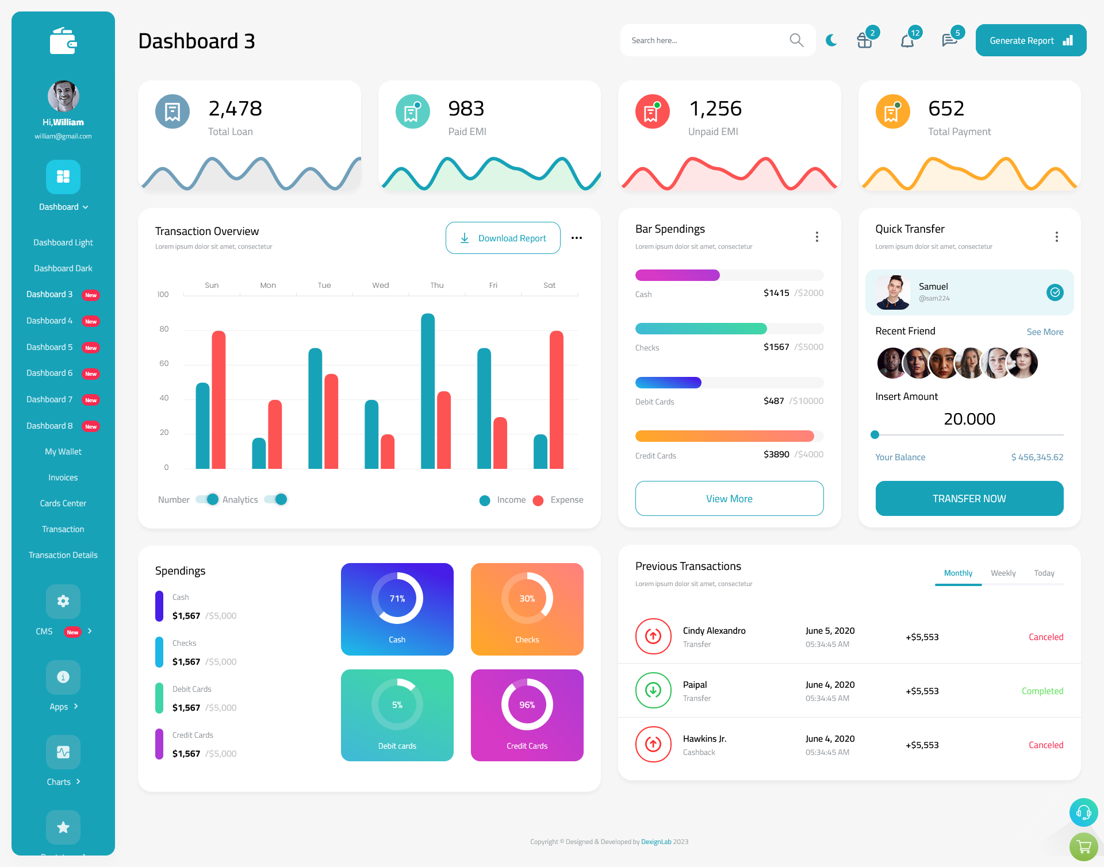Click the Generate Report button icon
The image size is (1104, 867).
point(1068,40)
